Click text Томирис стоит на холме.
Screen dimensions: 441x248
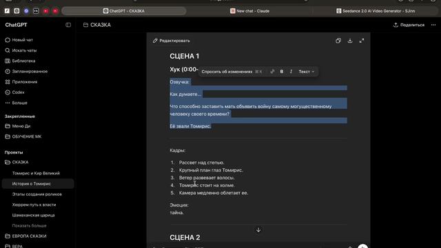[x=207, y=185]
